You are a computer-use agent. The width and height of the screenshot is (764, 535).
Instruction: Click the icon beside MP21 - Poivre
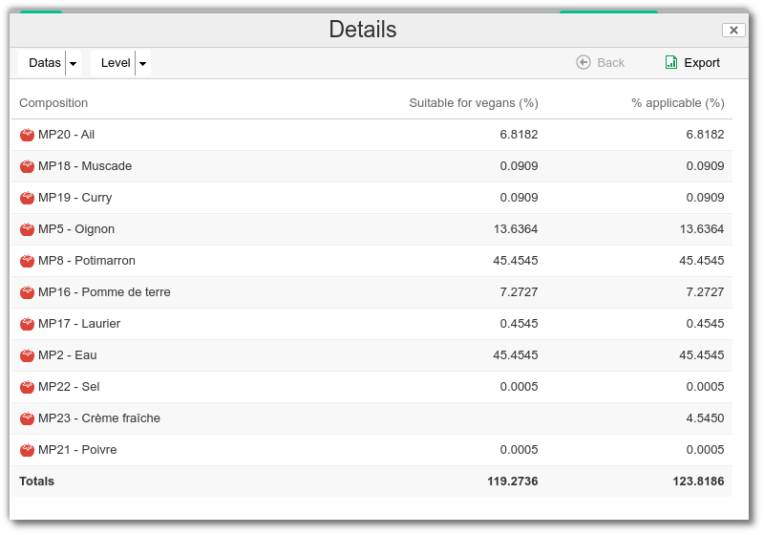tap(27, 450)
